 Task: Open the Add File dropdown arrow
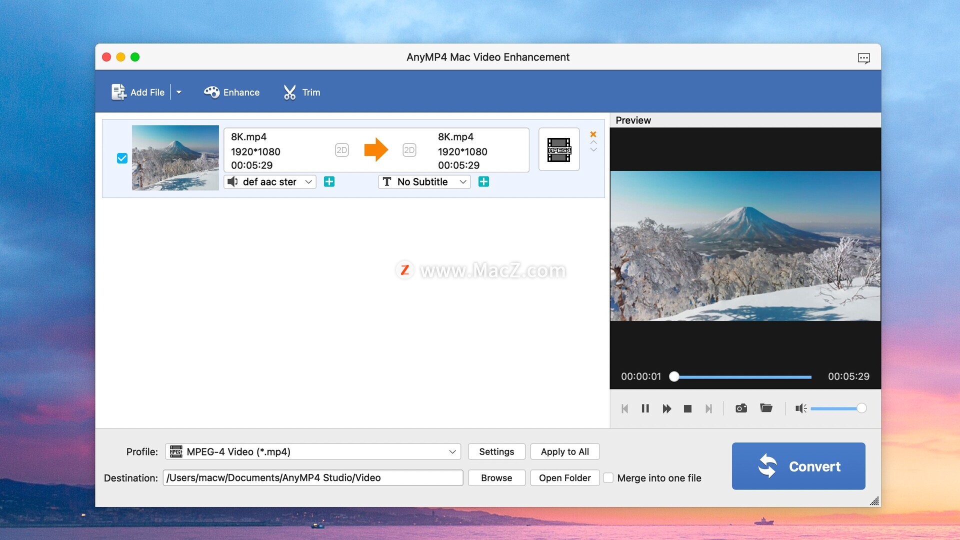click(179, 92)
